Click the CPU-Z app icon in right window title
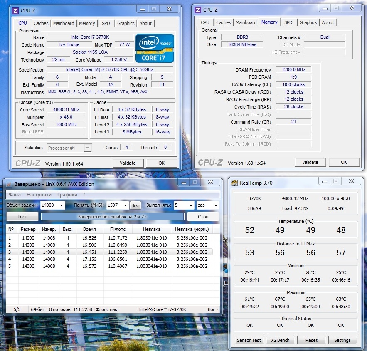The width and height of the screenshot is (367, 351). pyautogui.click(x=198, y=10)
